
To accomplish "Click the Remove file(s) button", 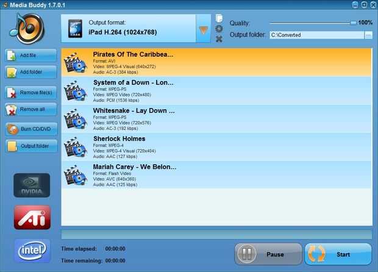I will [31, 93].
